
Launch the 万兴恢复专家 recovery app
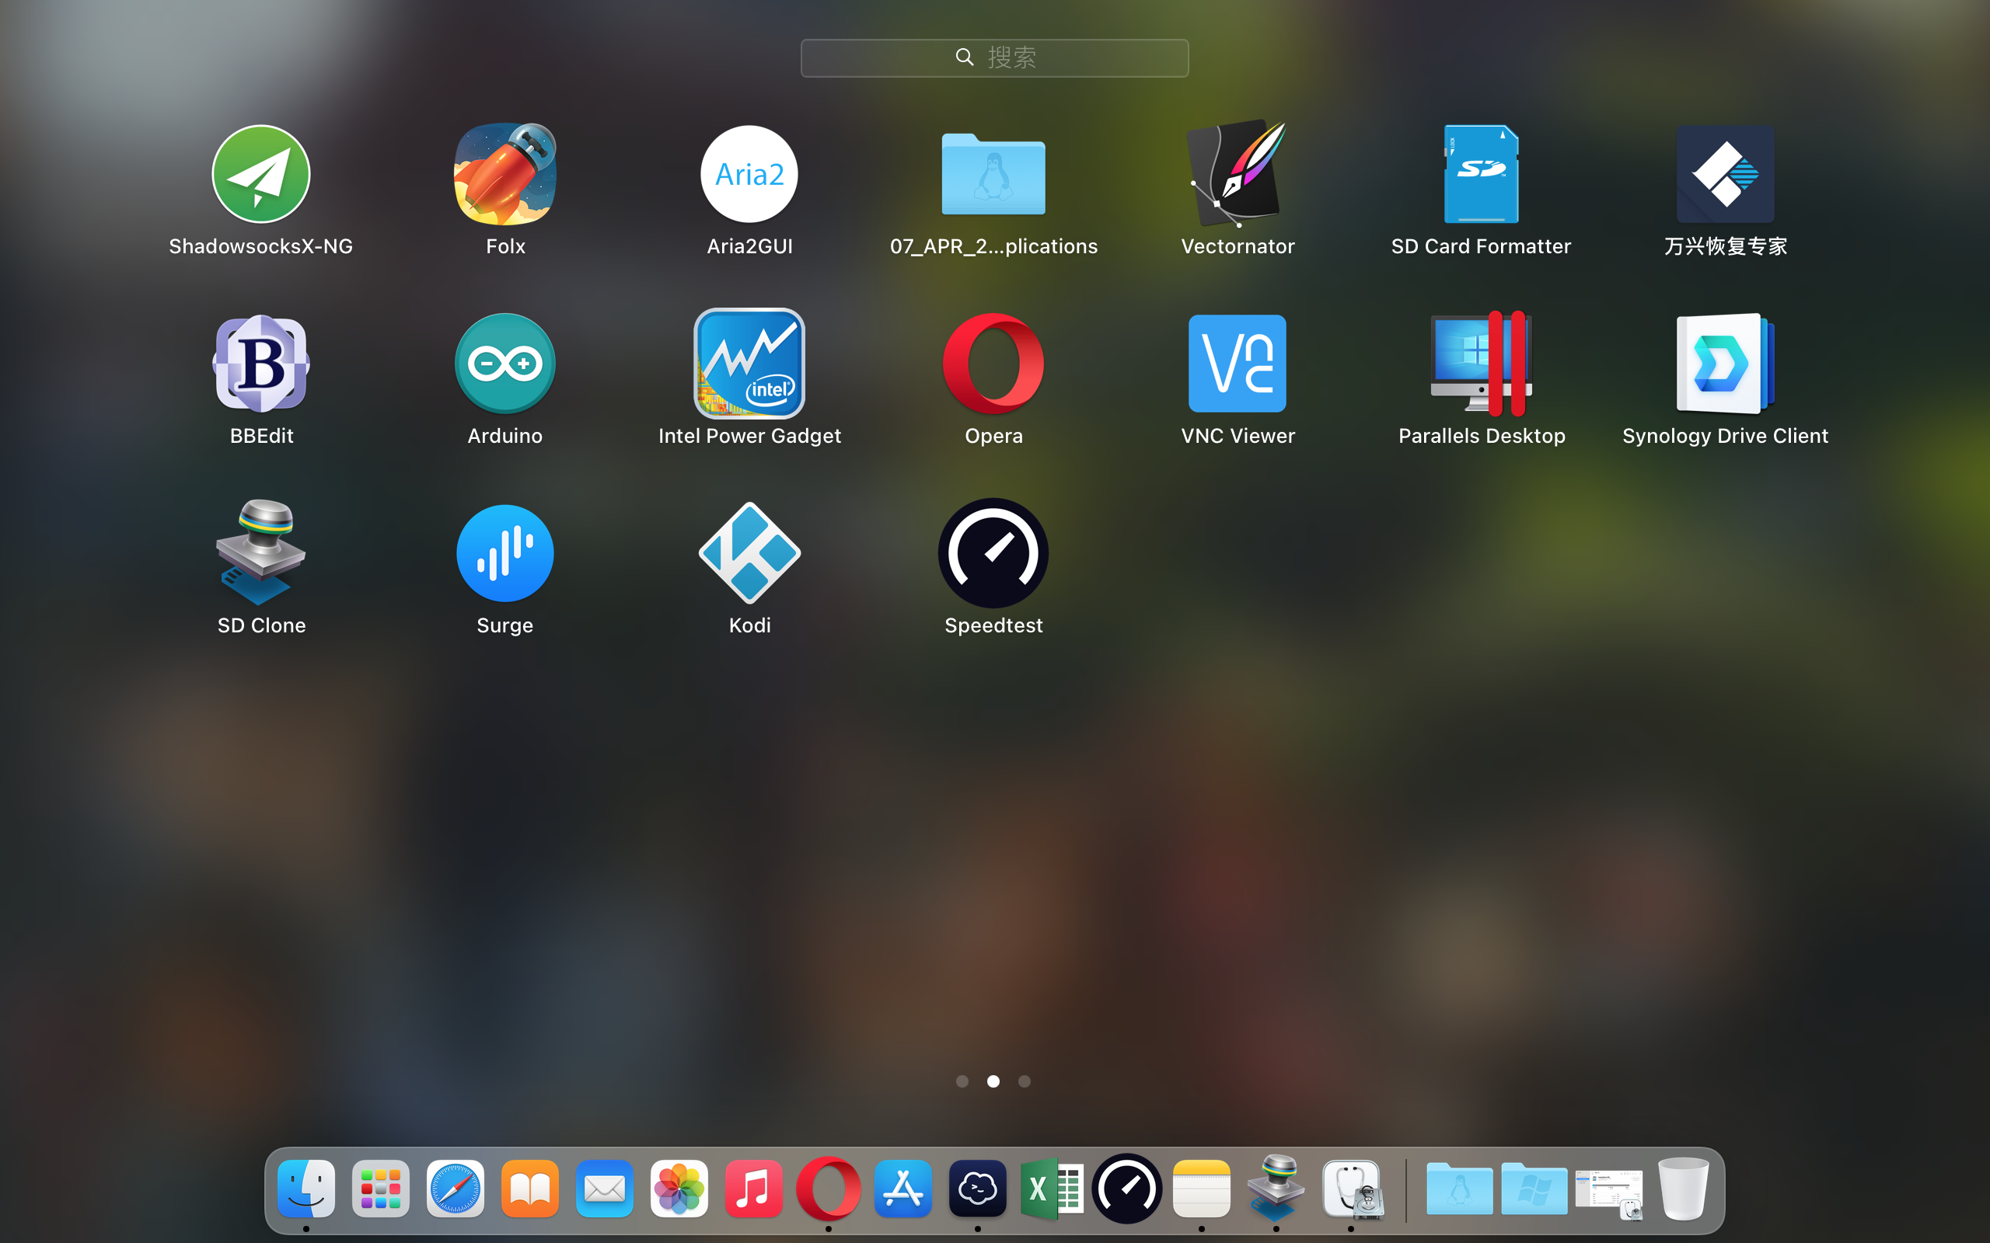1725,173
